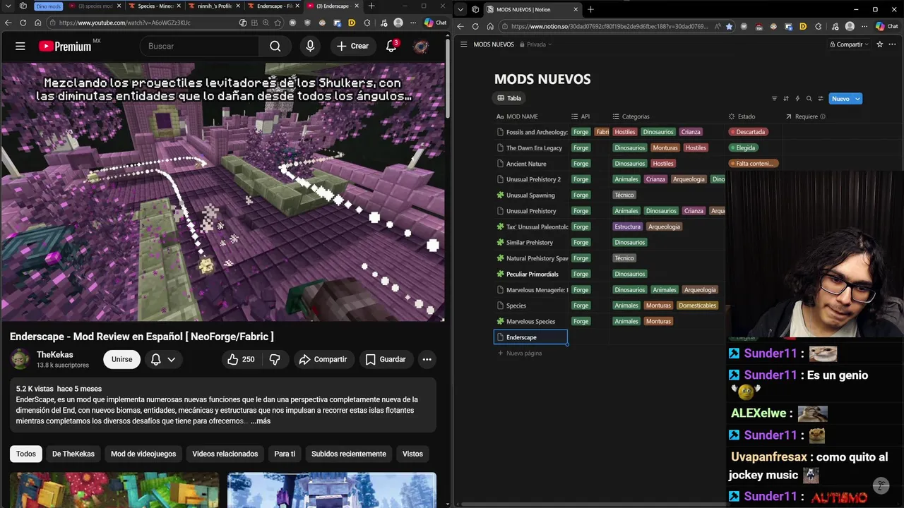The image size is (904, 508).
Task: Click the Enderscape video player
Action: pos(223,192)
